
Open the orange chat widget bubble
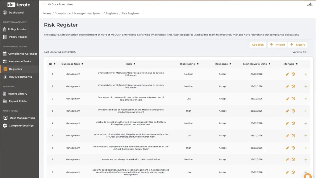(x=308, y=176)
